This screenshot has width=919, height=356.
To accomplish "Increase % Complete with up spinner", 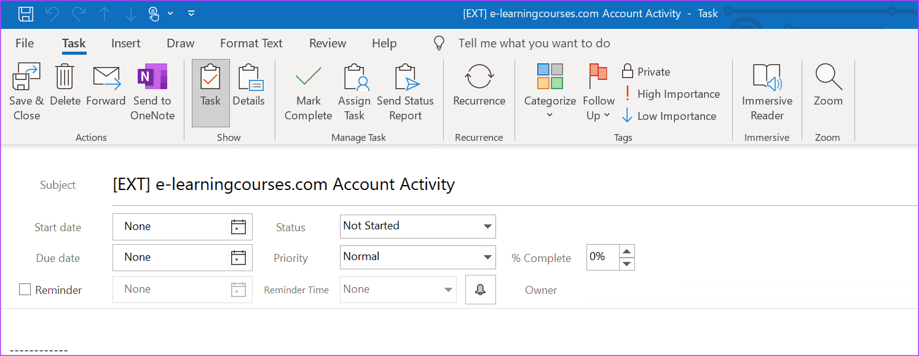I will pos(626,251).
